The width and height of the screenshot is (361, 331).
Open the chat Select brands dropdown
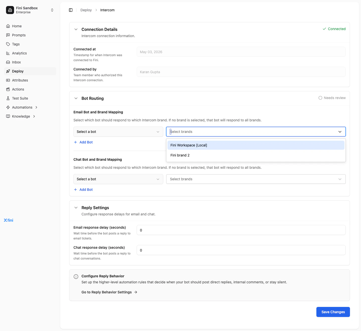(256, 179)
